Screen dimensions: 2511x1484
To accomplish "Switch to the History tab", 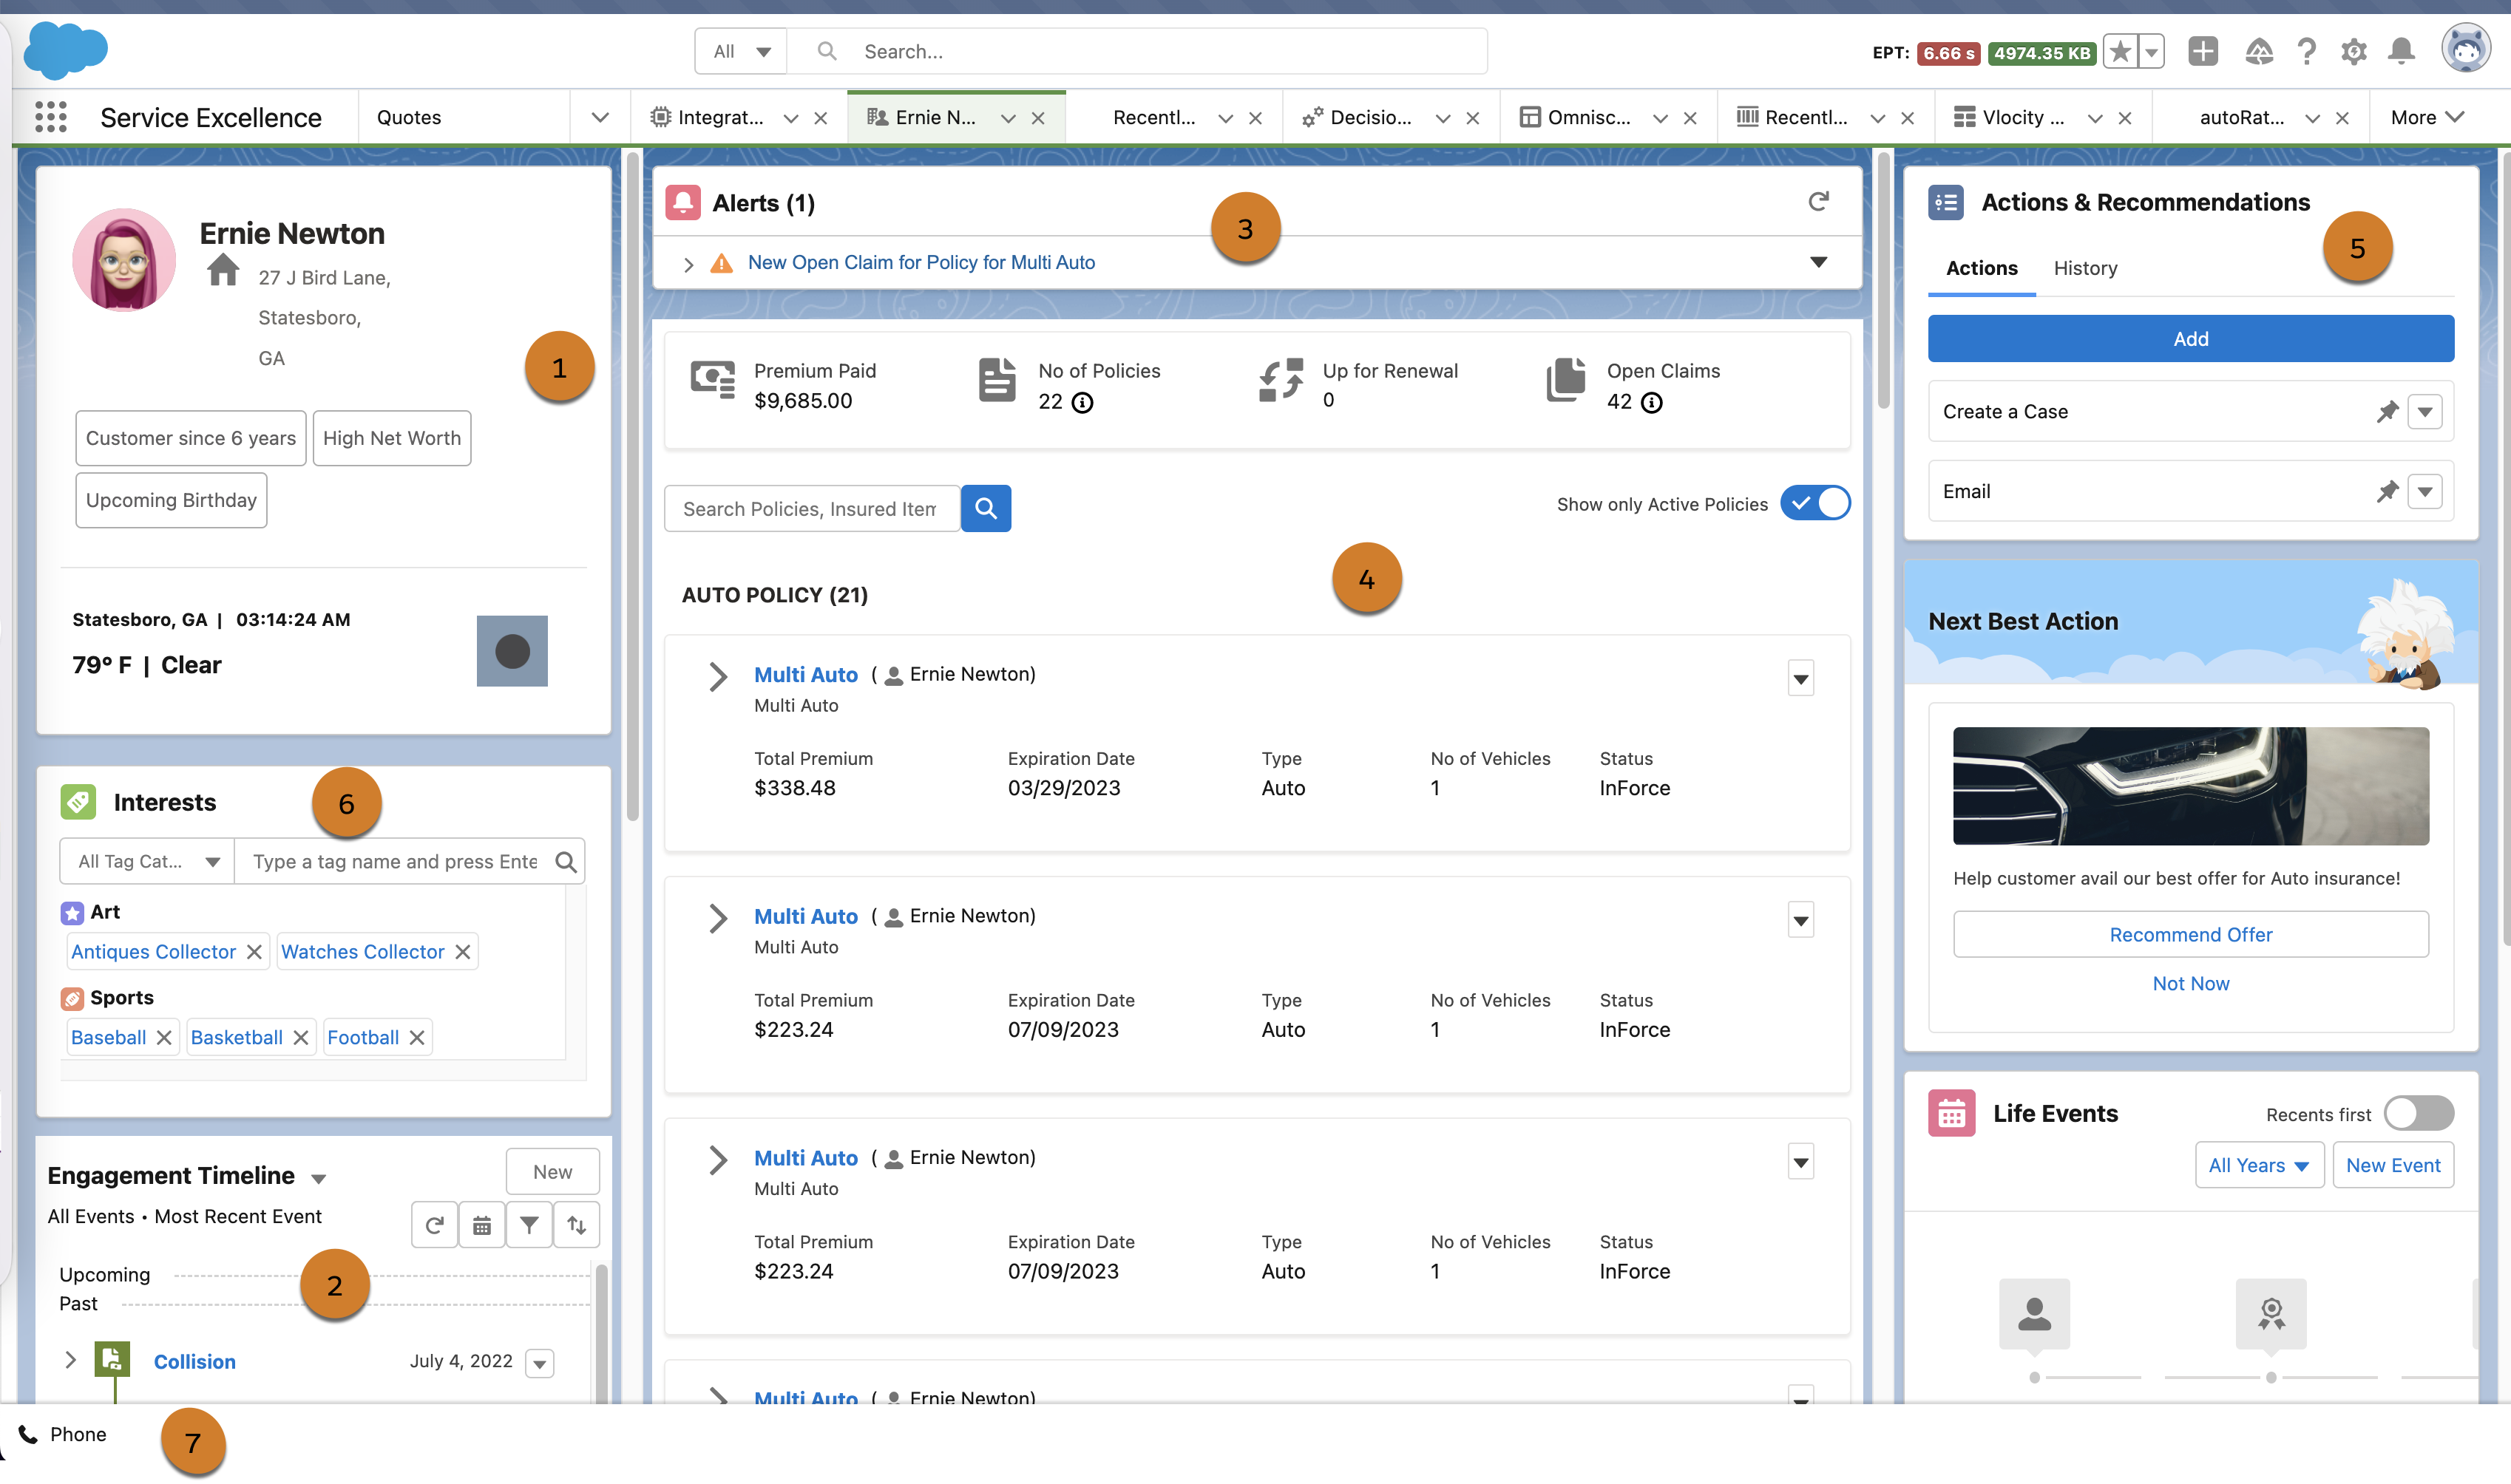I will click(2085, 268).
